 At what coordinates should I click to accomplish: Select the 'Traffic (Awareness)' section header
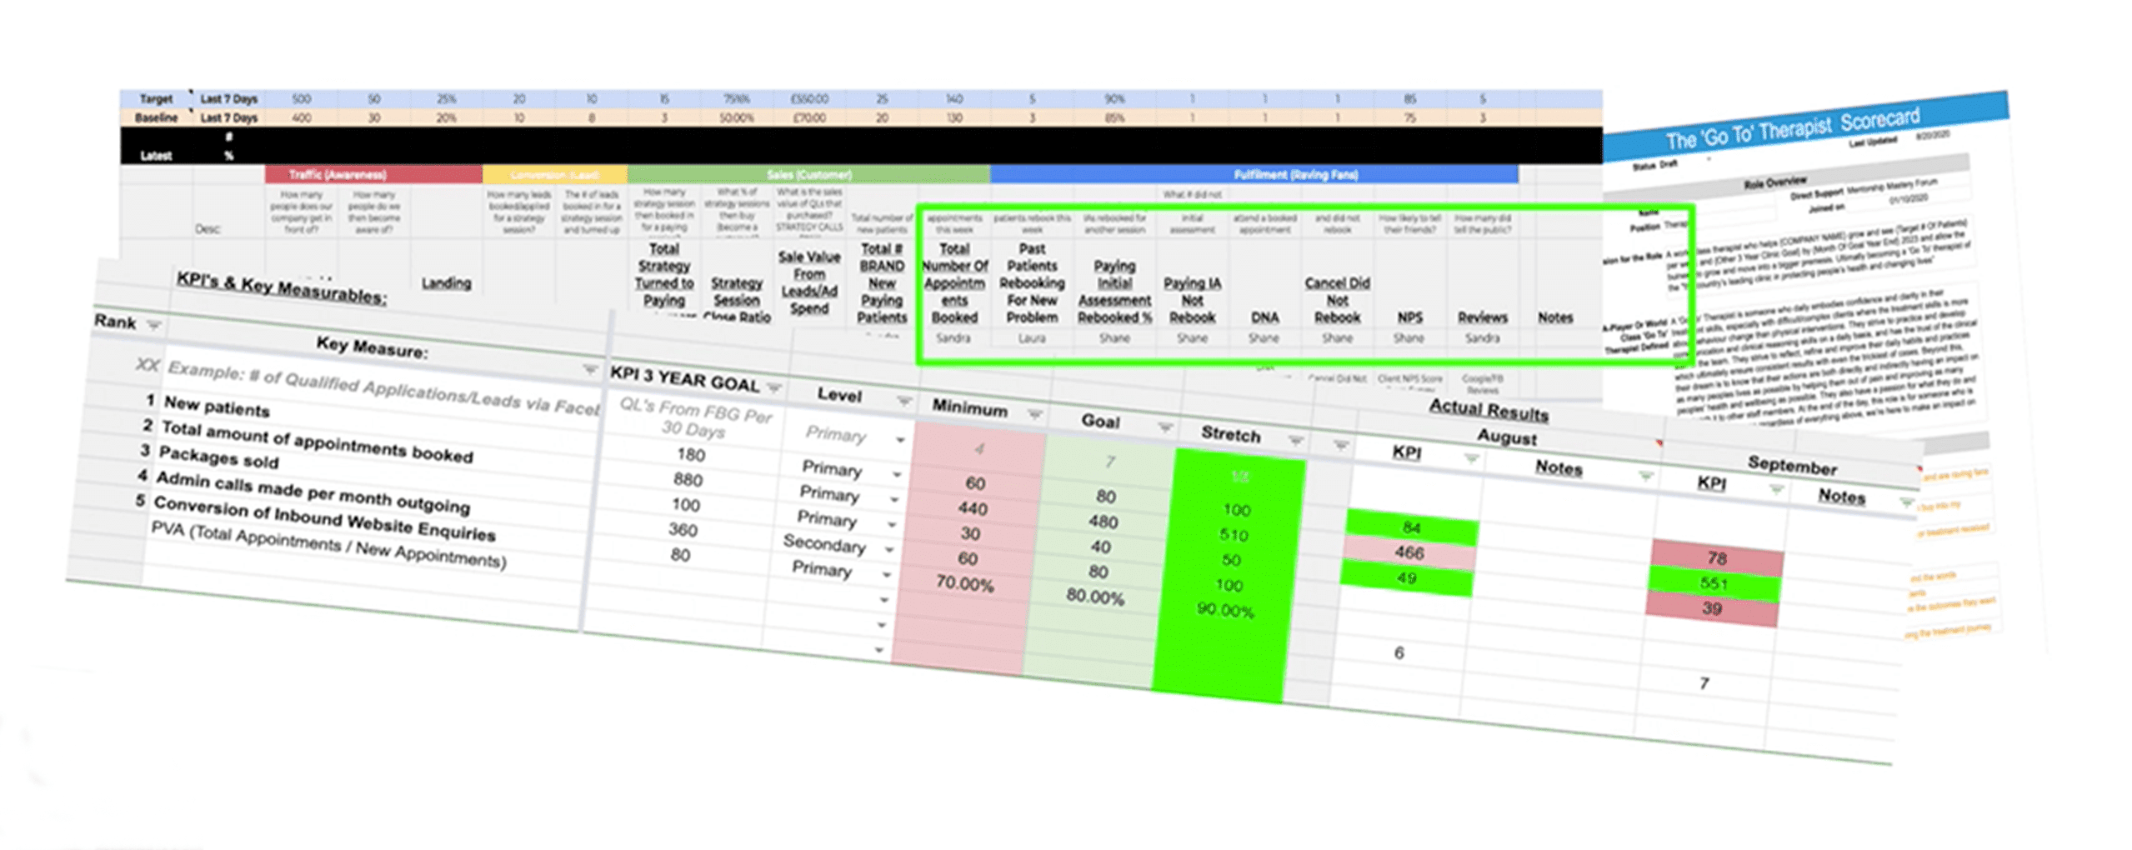(373, 174)
